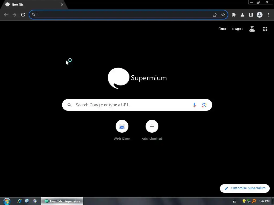Image resolution: width=274 pixels, height=205 pixels.
Task: Go forward using the forward arrow
Action: coord(14,15)
